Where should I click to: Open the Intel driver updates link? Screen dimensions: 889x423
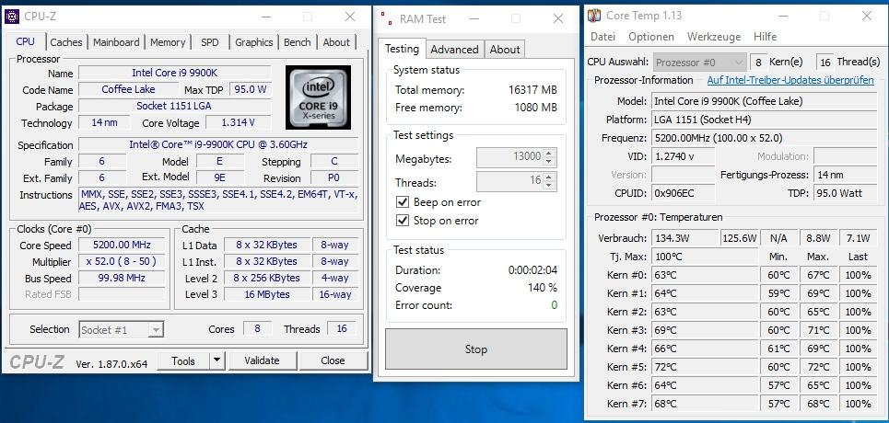click(x=790, y=80)
